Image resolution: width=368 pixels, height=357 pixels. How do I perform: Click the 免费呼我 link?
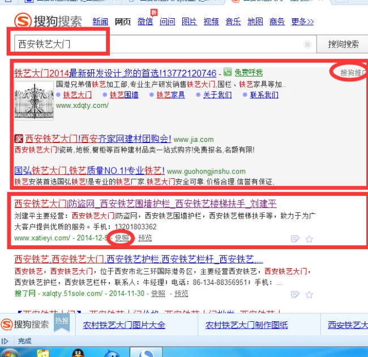pyautogui.click(x=249, y=72)
